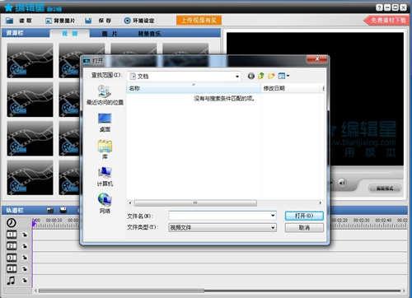Click the purple playhead marker on timeline

(34, 224)
